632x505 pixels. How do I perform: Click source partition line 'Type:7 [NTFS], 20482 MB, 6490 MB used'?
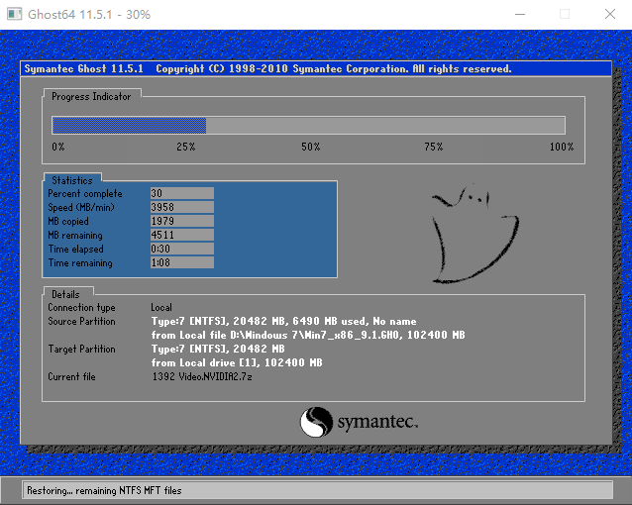(283, 321)
